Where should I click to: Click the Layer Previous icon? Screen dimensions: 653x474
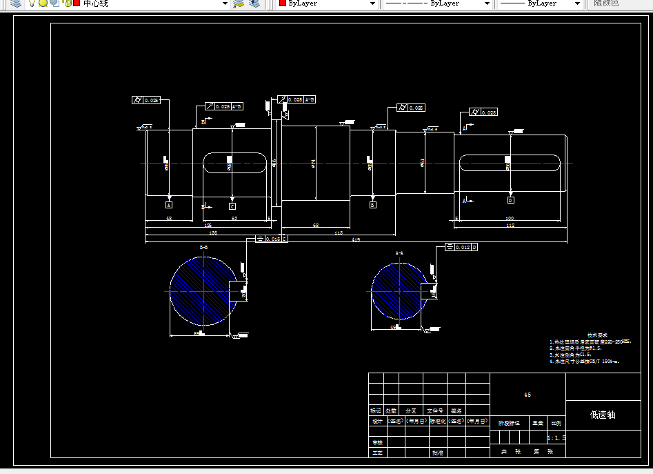coord(254,3)
